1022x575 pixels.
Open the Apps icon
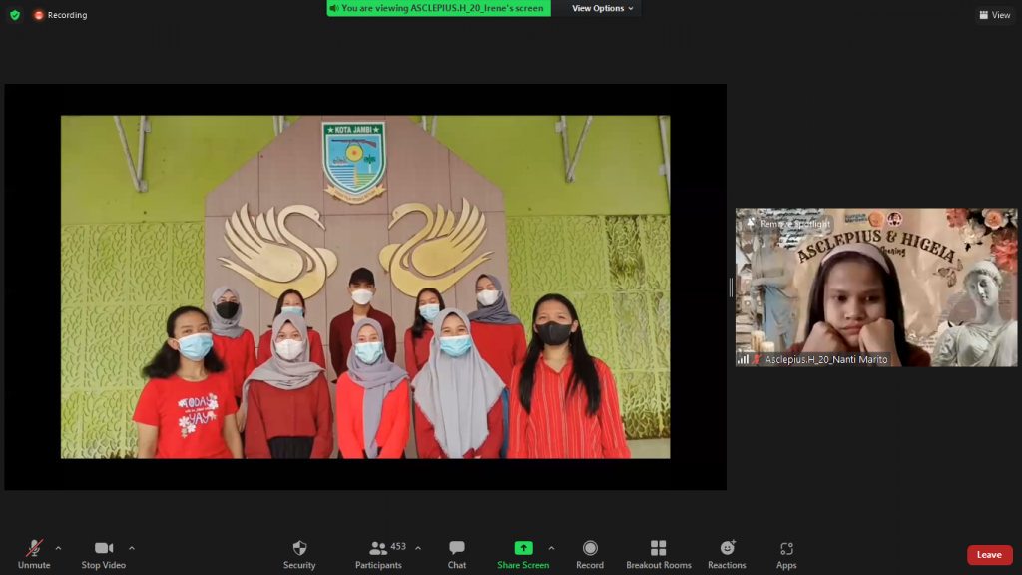coord(786,549)
